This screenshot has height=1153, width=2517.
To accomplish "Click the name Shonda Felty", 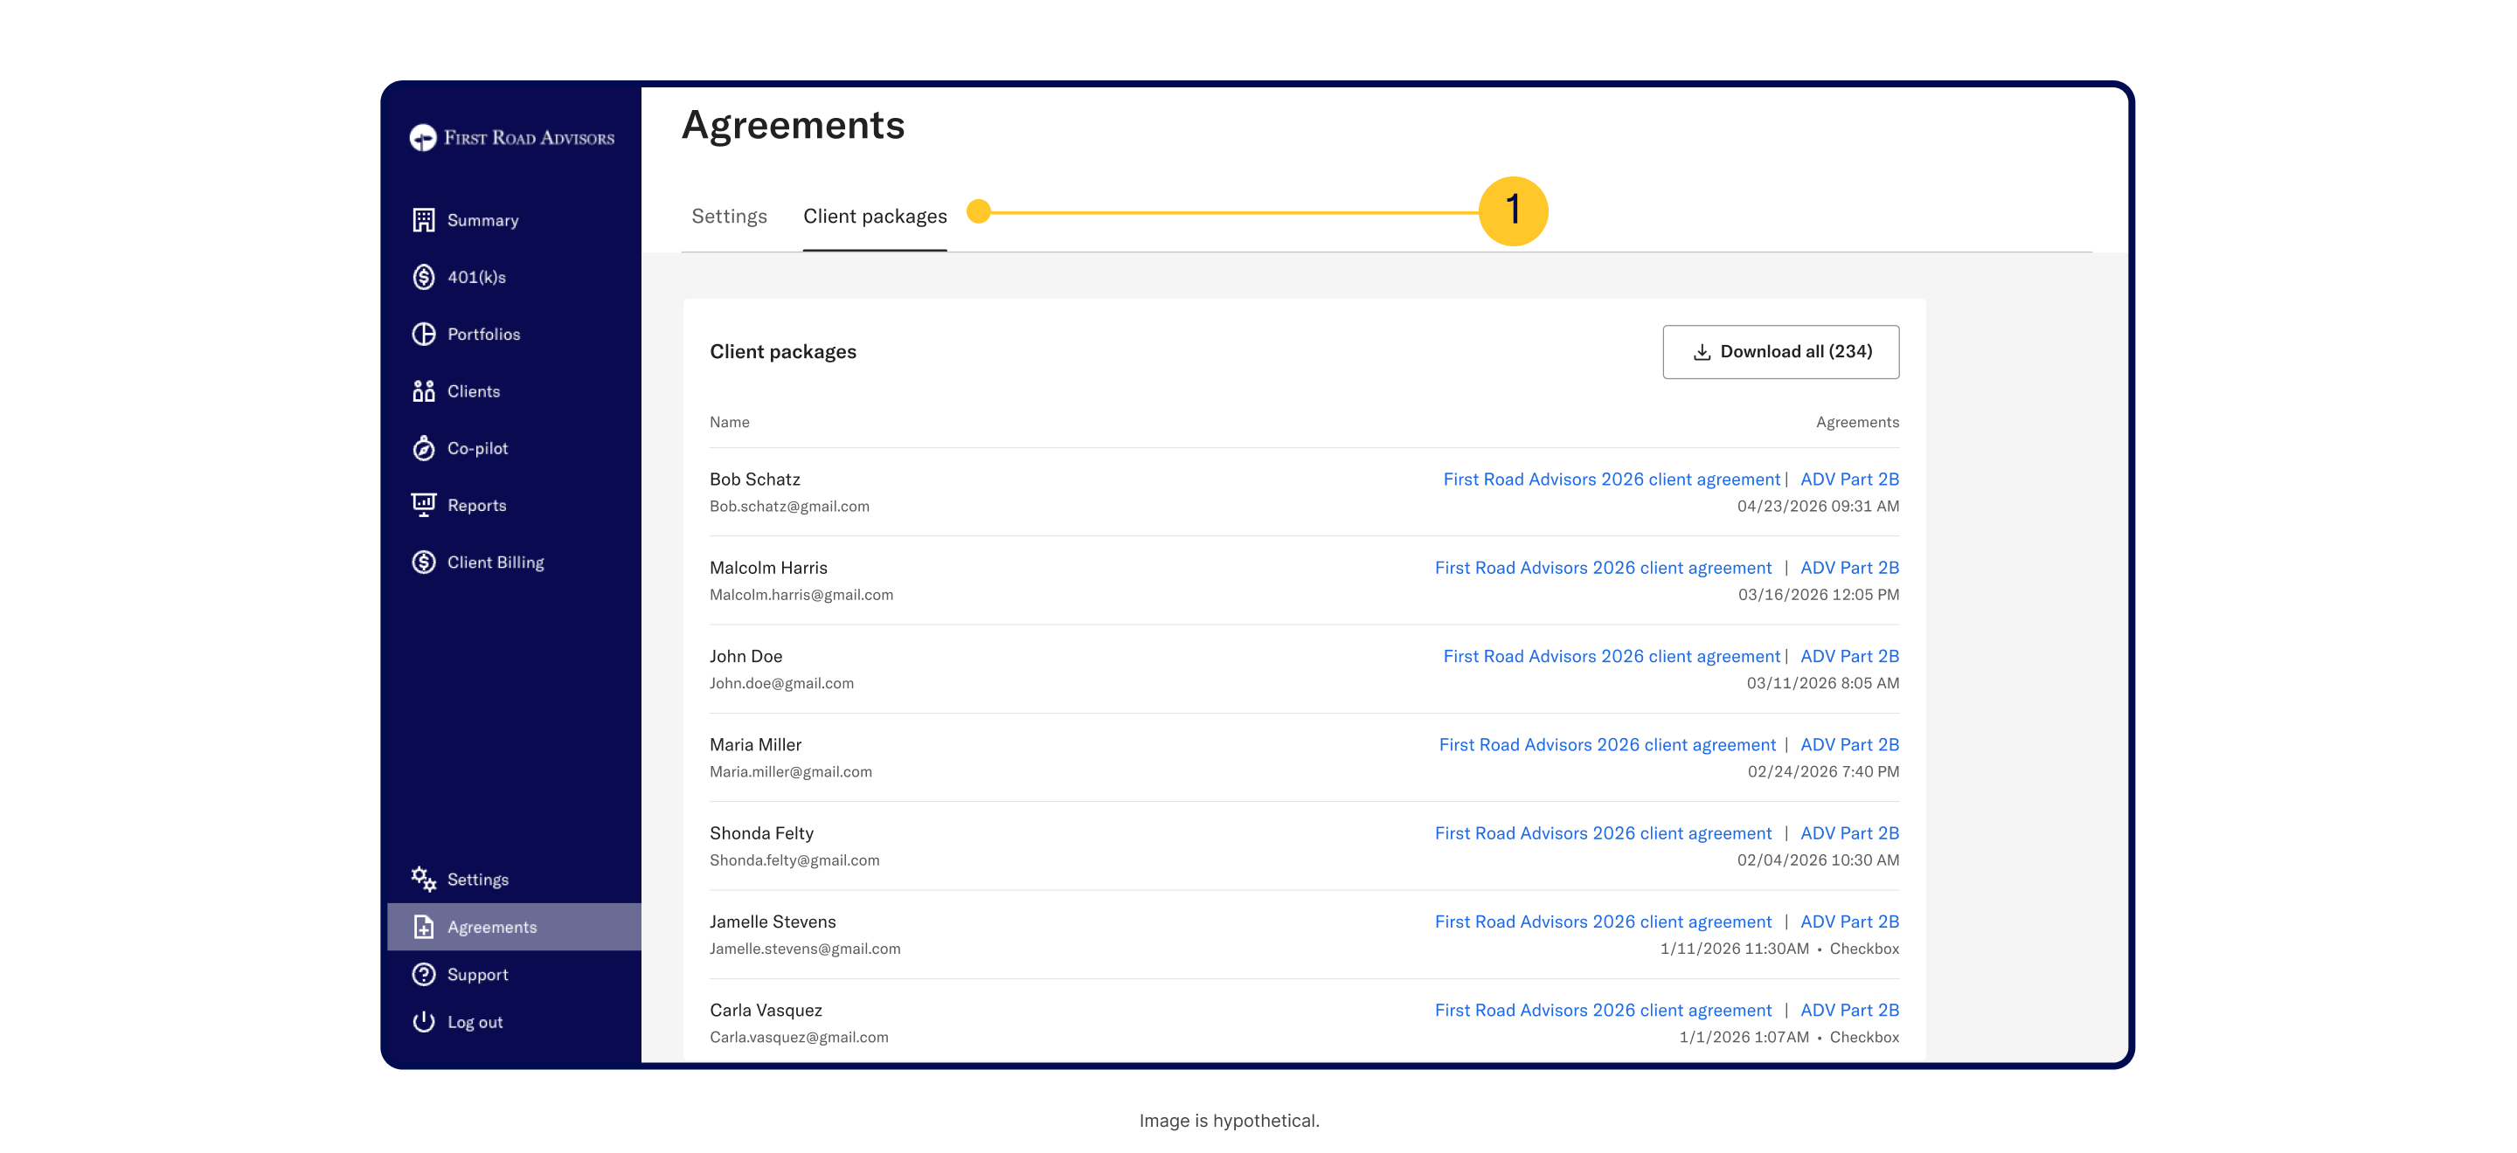I will (x=761, y=834).
